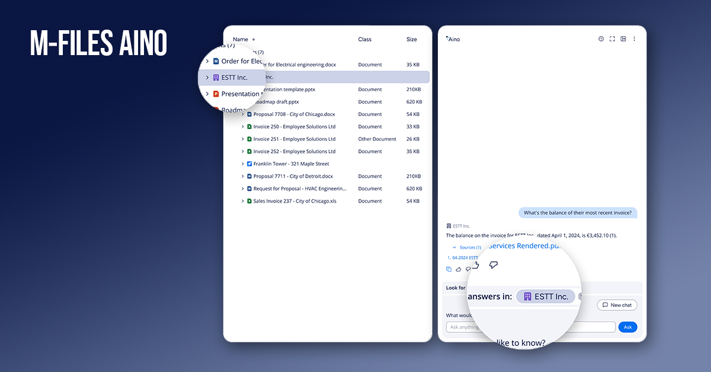
Task: Click the magnified thumbs down icon
Action: tap(493, 265)
